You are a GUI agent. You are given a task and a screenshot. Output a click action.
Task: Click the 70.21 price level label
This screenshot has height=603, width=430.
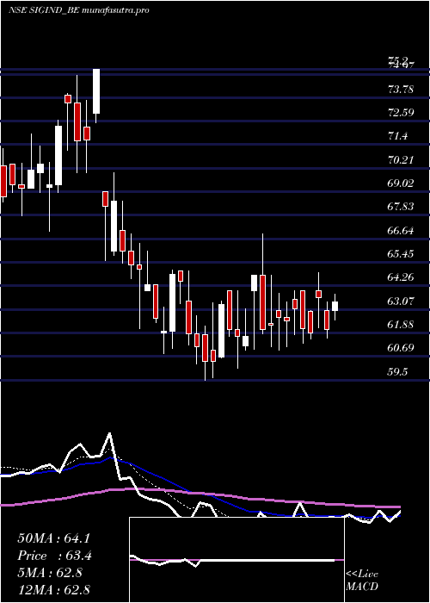(x=401, y=159)
